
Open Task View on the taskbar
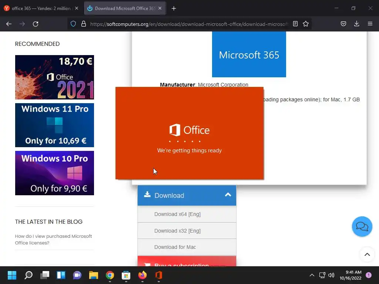click(45, 275)
